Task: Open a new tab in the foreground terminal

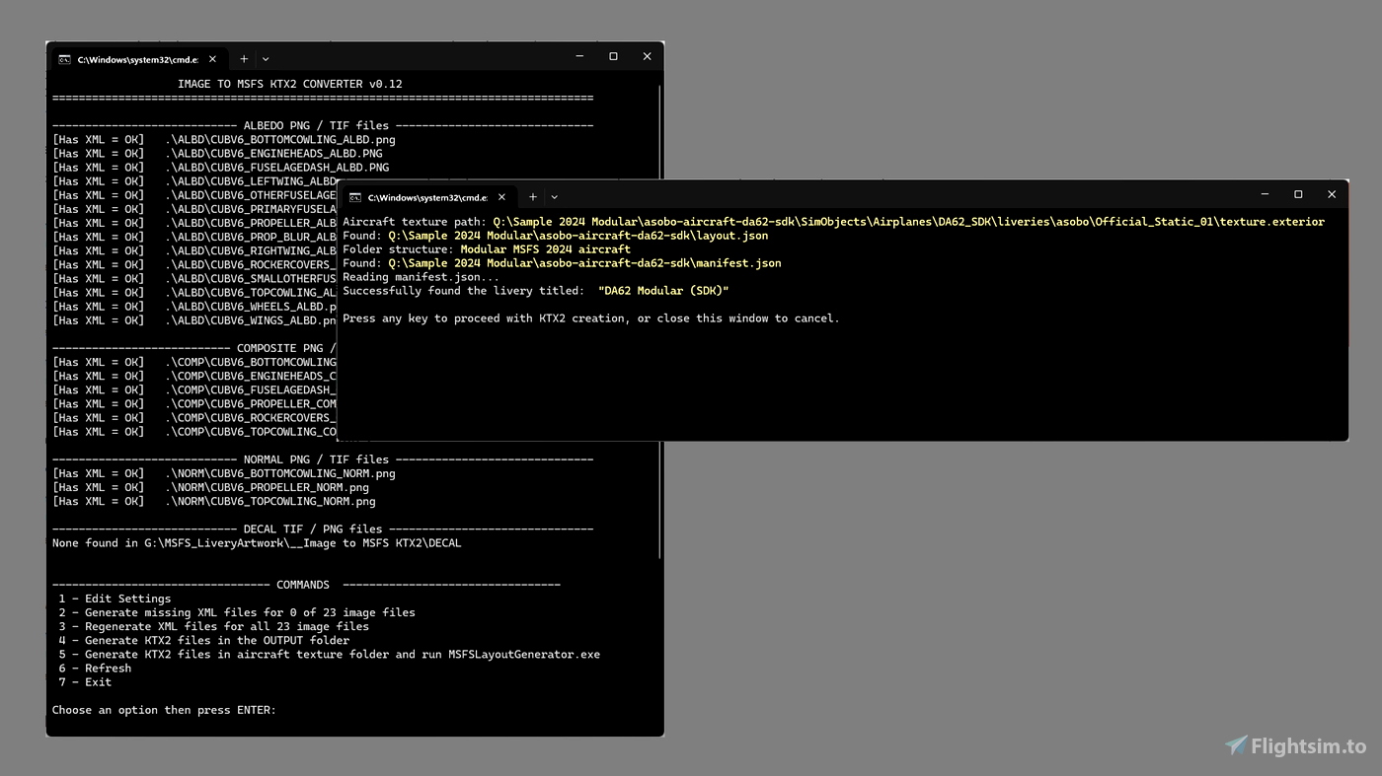Action: click(x=532, y=197)
